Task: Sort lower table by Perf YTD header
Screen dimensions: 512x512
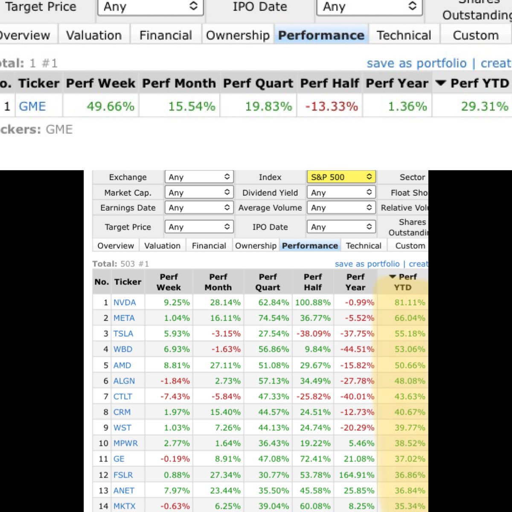Action: click(403, 282)
